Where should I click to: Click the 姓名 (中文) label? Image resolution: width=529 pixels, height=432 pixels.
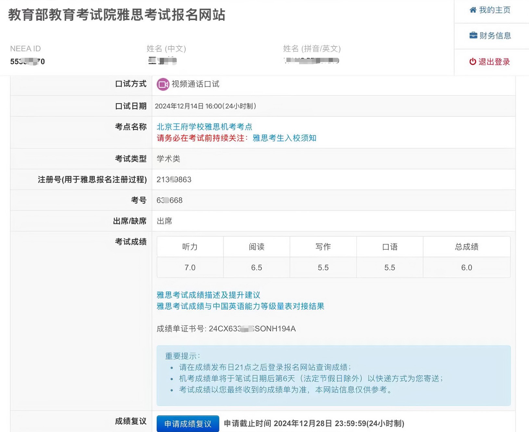(166, 49)
